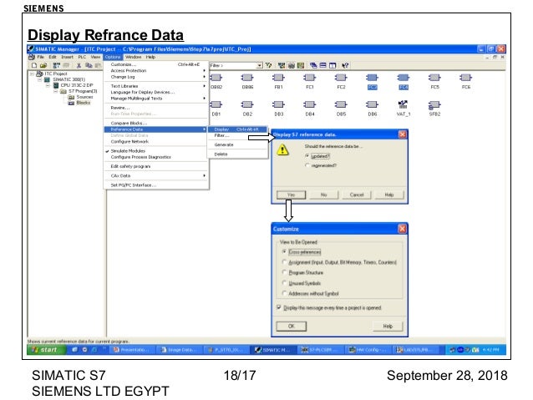Expand the Text Libraries submenu
Screen dimensions: 533x400
156,86
